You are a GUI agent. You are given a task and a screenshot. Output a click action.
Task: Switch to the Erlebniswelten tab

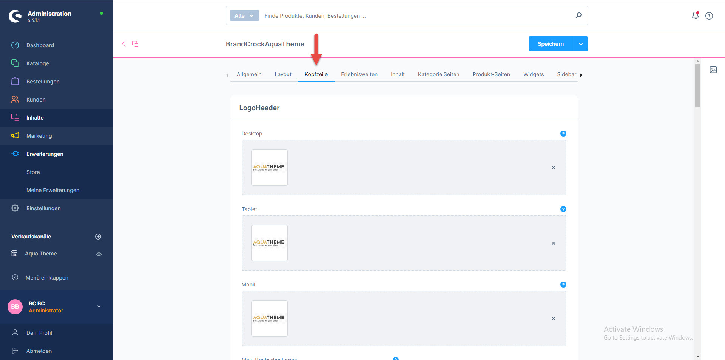(x=359, y=74)
